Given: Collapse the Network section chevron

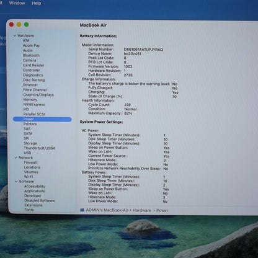Looking at the screenshot, I should [x=16, y=158].
